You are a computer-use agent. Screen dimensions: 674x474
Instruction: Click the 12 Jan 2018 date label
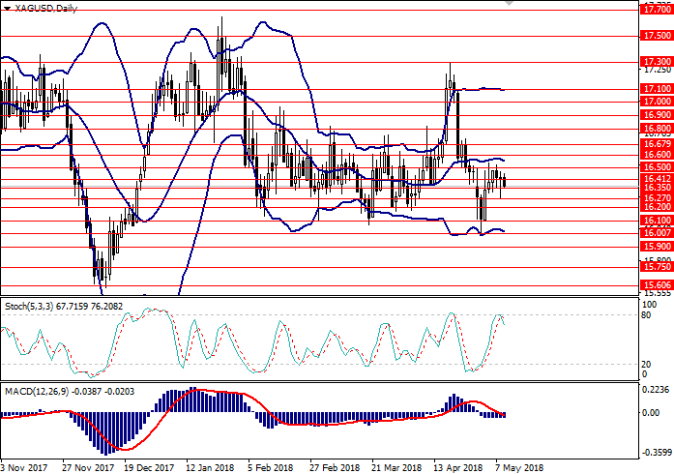[208, 466]
